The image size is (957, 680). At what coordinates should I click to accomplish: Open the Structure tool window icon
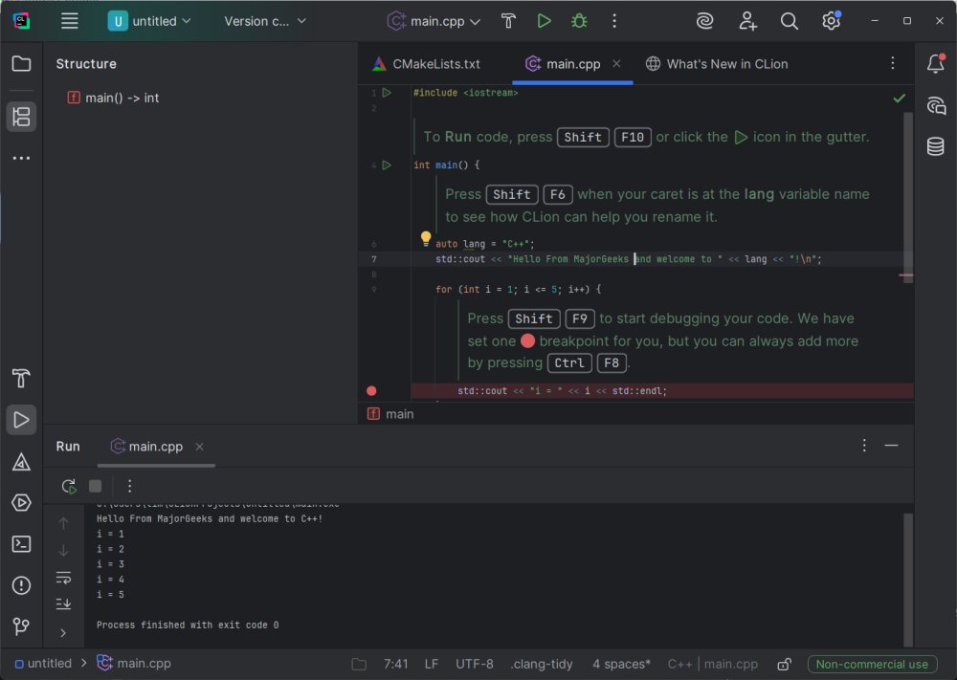tap(21, 117)
